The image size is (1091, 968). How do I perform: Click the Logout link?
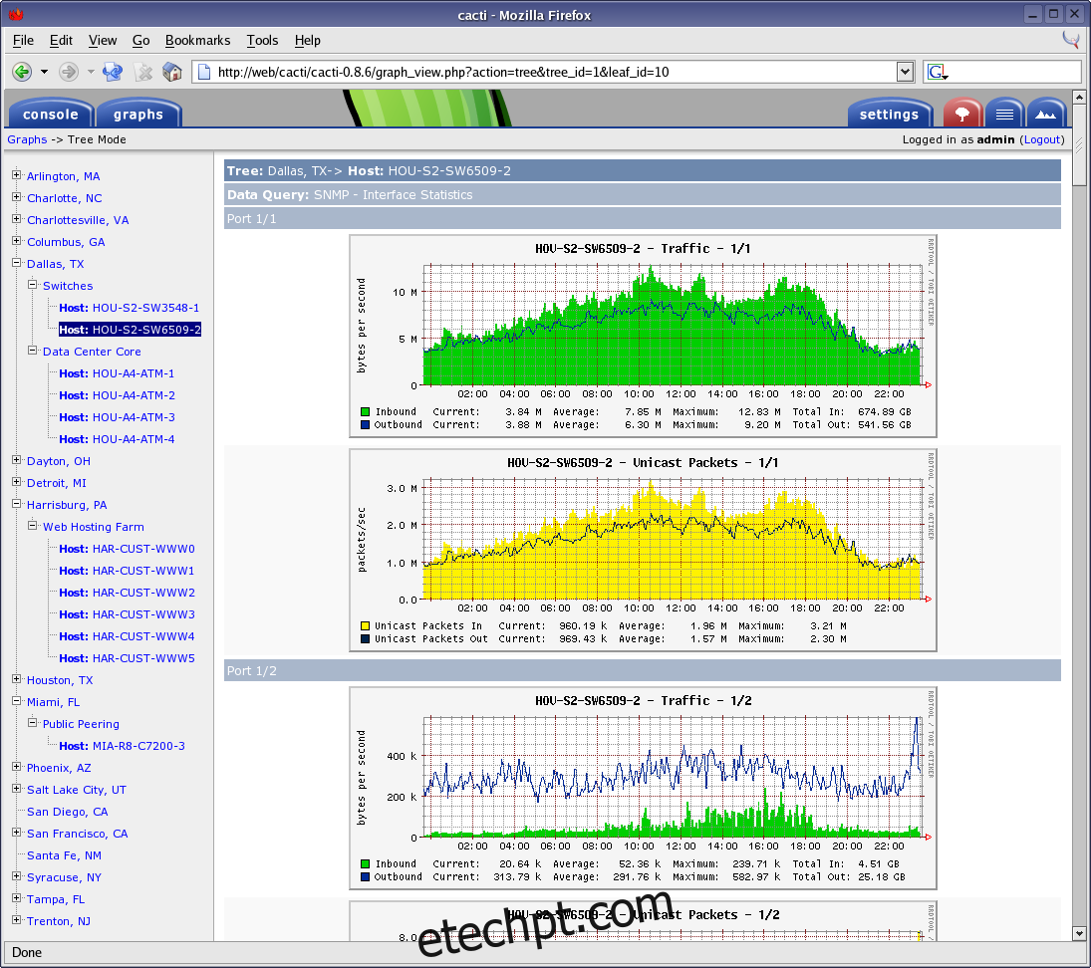[x=1042, y=139]
